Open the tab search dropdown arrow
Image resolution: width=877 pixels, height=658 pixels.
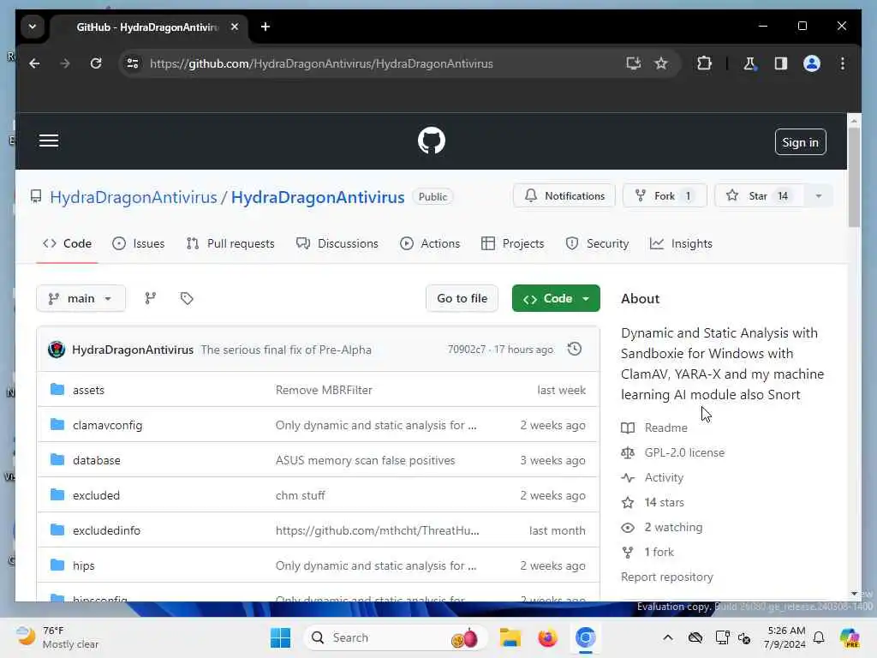pyautogui.click(x=33, y=27)
